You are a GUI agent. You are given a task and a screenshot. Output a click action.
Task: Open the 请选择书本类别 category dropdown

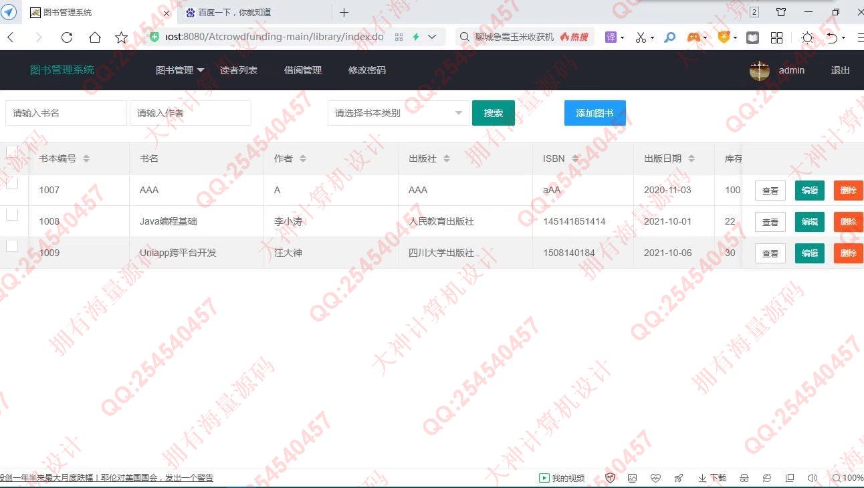click(x=398, y=113)
